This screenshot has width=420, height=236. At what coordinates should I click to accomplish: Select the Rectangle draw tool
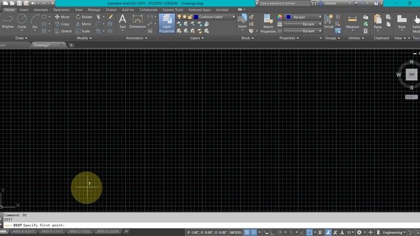(44, 17)
